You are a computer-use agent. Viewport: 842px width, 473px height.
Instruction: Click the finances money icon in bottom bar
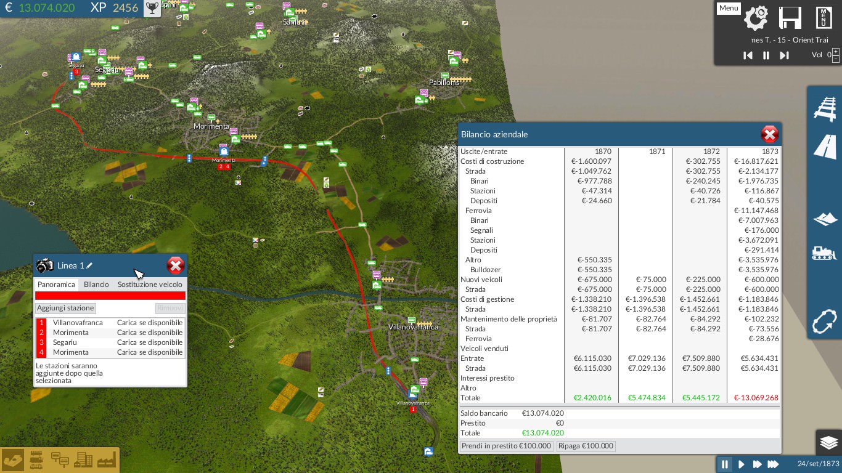[14, 459]
